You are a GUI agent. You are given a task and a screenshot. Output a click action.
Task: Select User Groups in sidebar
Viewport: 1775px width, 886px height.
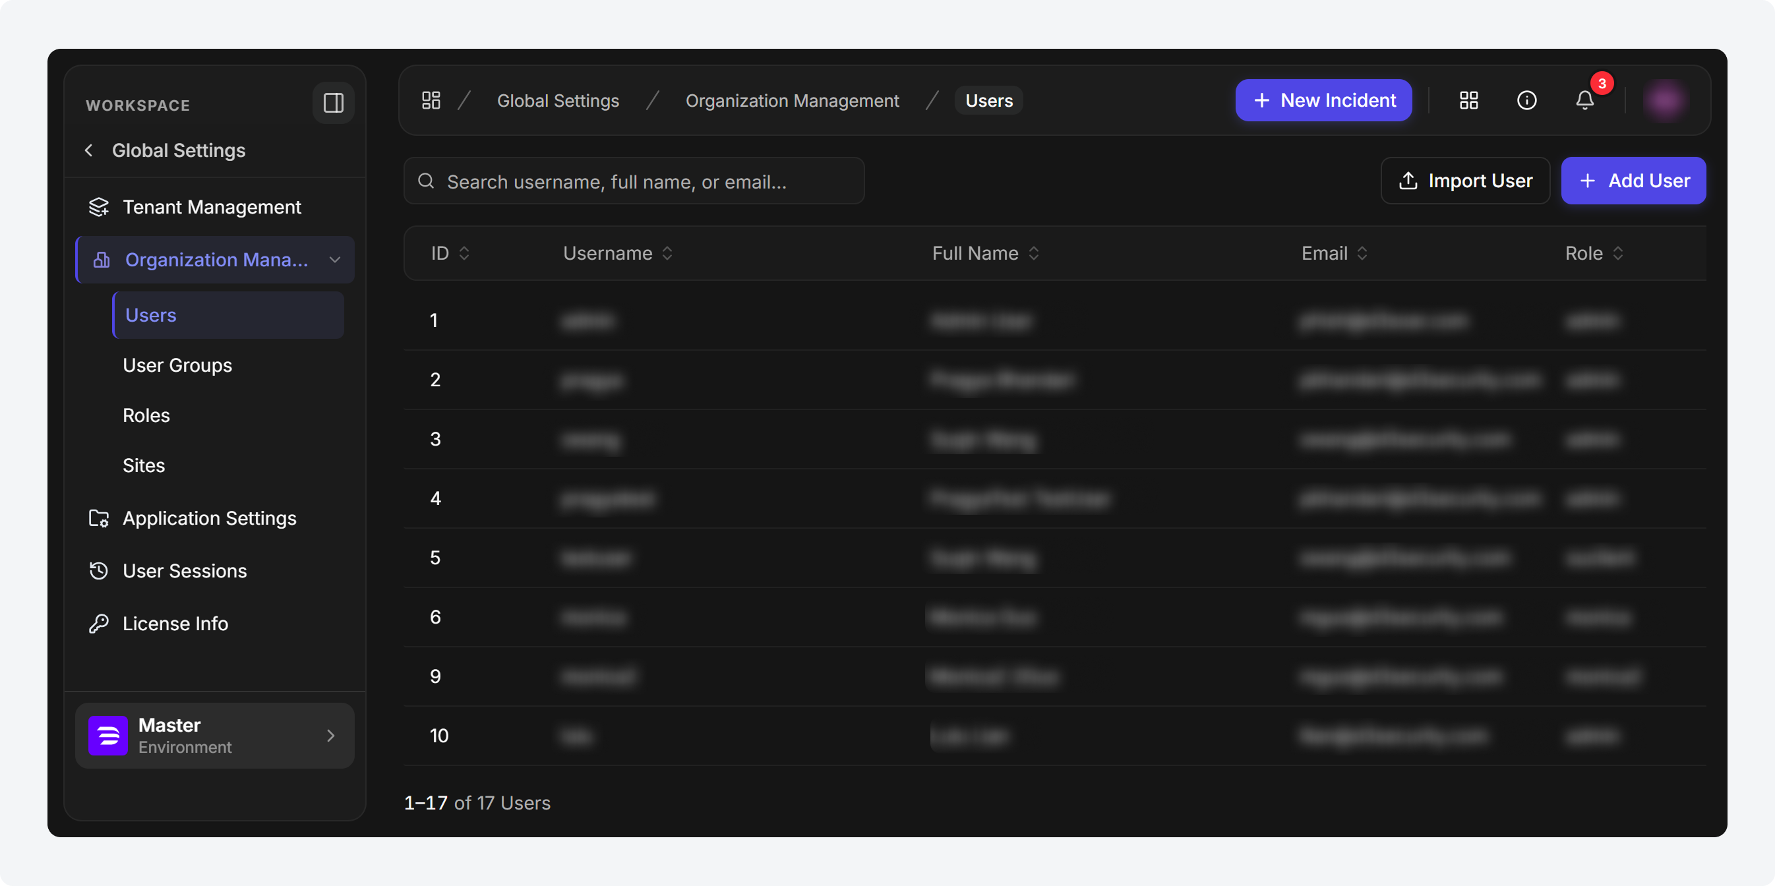[x=177, y=365]
